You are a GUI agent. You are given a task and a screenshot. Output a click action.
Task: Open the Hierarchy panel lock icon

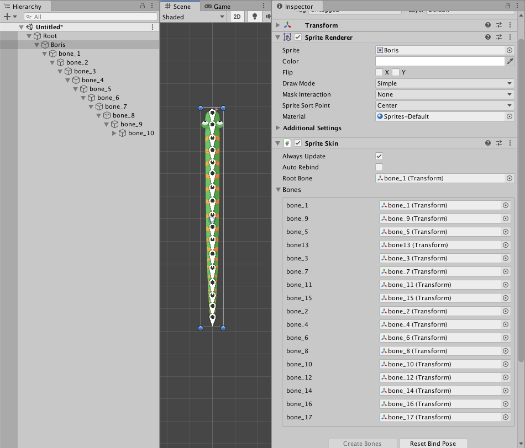[x=143, y=6]
